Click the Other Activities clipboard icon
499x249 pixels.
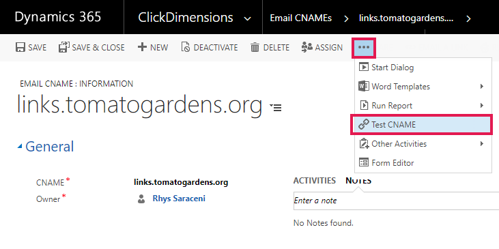point(363,143)
